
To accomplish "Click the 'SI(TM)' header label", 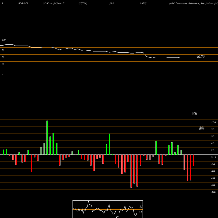I will pos(83,3).
